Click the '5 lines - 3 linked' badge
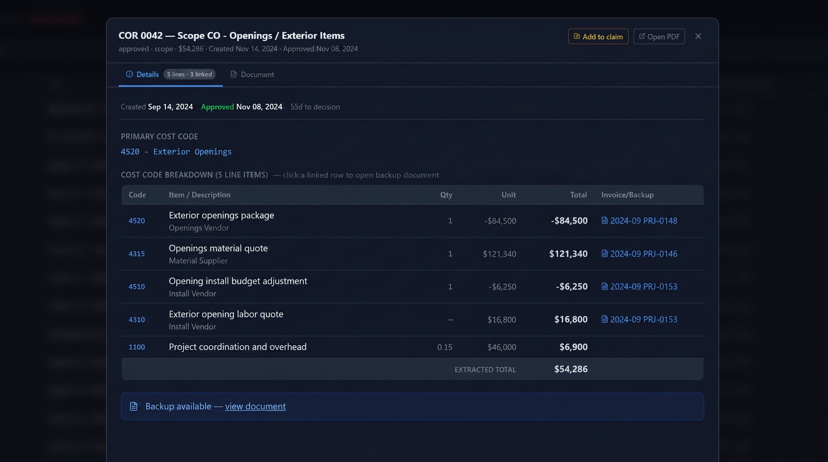Viewport: 828px width, 462px height. (x=189, y=74)
